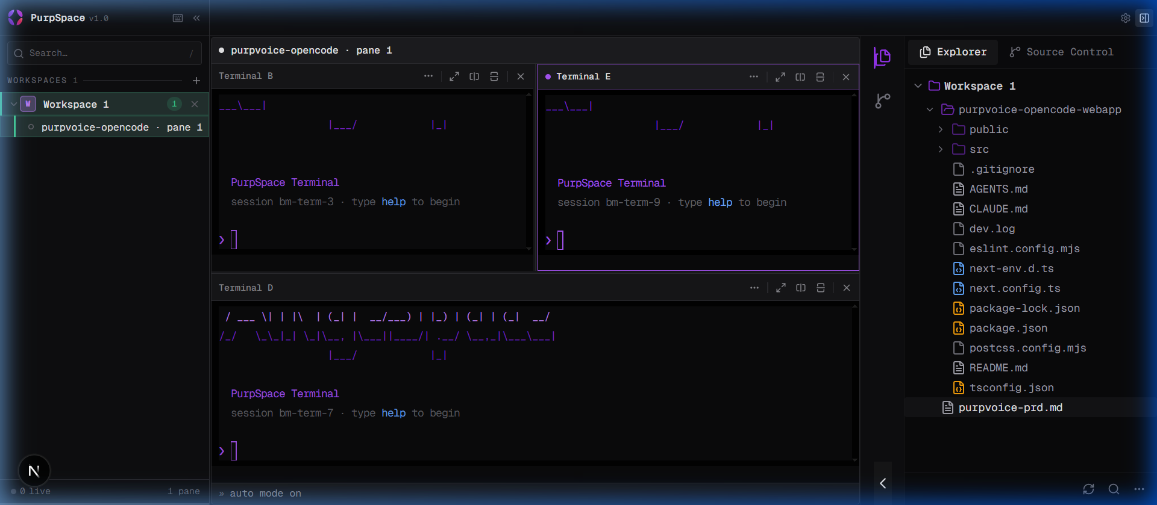Screen dimensions: 1157x505
Task: Click help link in Terminal D
Action: 394,413
